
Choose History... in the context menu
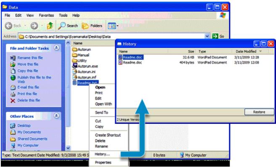(x=102, y=154)
